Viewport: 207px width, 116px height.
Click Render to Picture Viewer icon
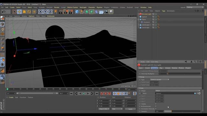pyautogui.click(x=66, y=12)
